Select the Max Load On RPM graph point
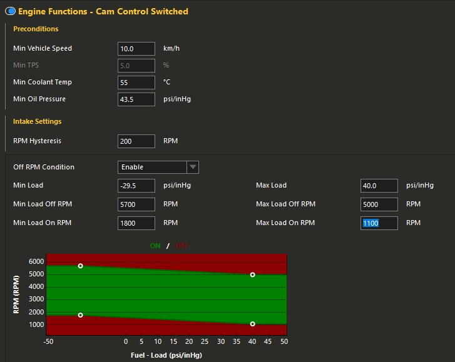The image size is (455, 362). pyautogui.click(x=252, y=324)
